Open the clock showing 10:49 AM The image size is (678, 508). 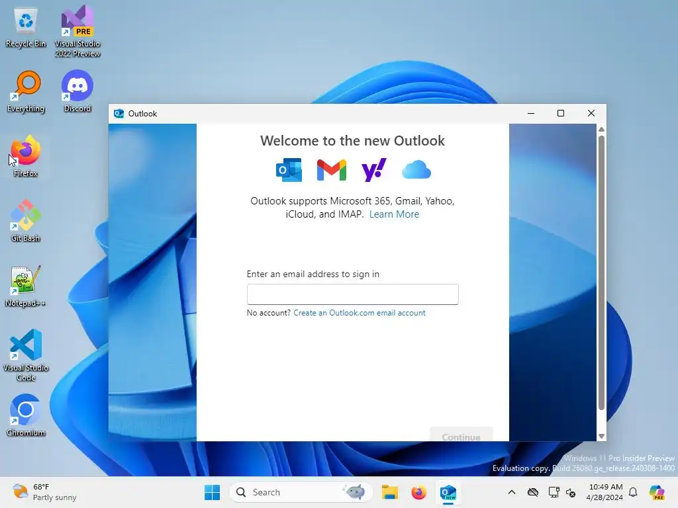605,492
